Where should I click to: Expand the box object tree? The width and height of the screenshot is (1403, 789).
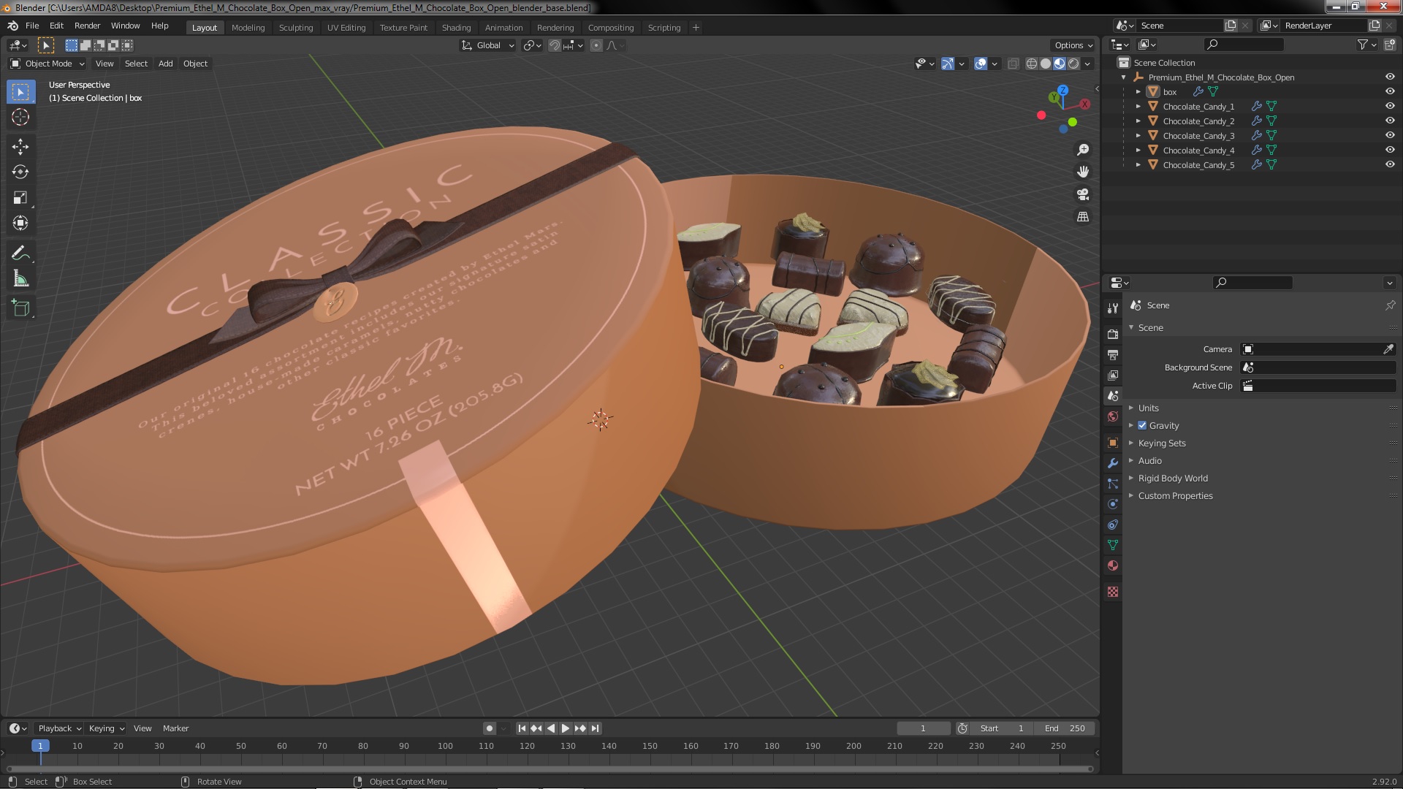coord(1138,91)
